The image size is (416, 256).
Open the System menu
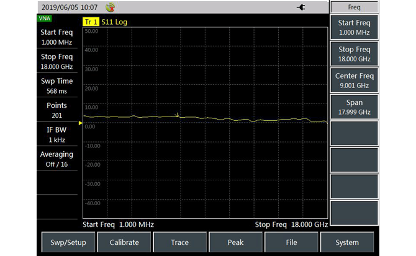tap(347, 242)
